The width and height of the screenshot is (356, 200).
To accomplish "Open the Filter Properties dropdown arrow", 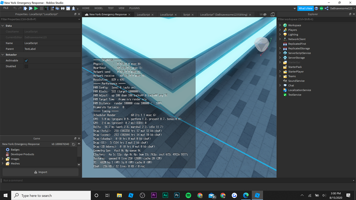I will click(x=79, y=19).
